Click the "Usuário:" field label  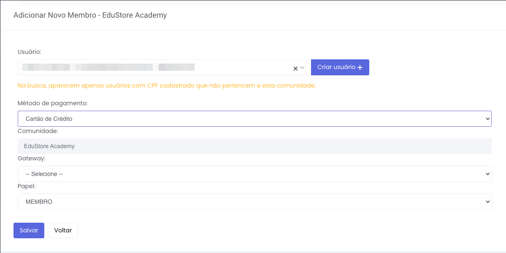(30, 52)
